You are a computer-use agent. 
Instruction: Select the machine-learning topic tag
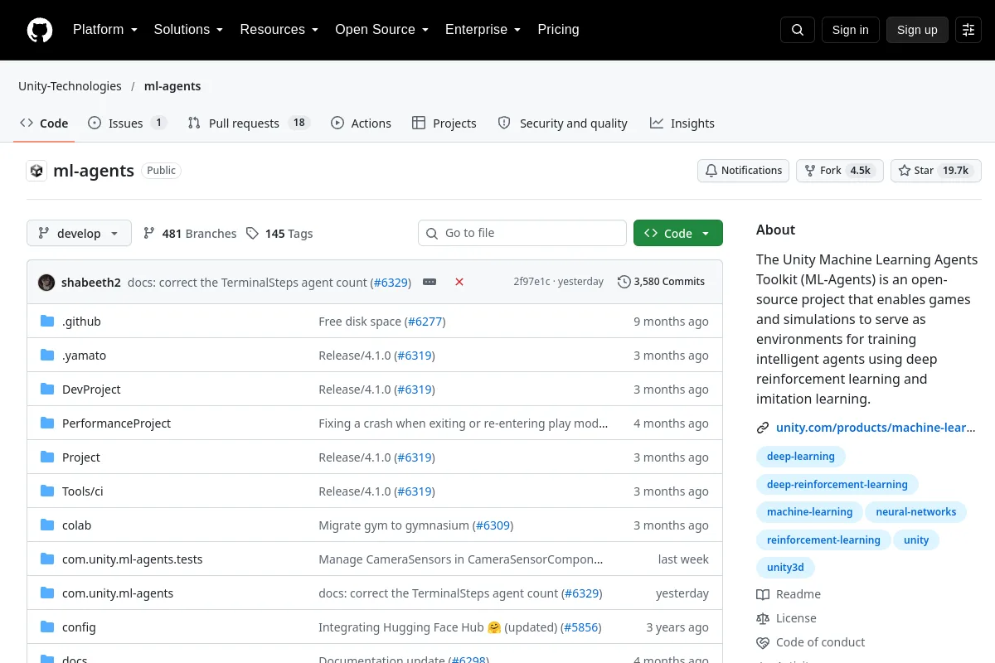click(809, 512)
